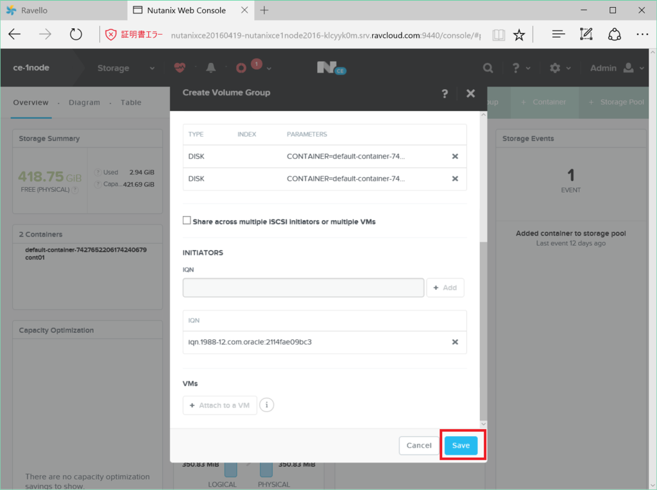Go back in the browser
The width and height of the screenshot is (657, 490).
pyautogui.click(x=15, y=35)
